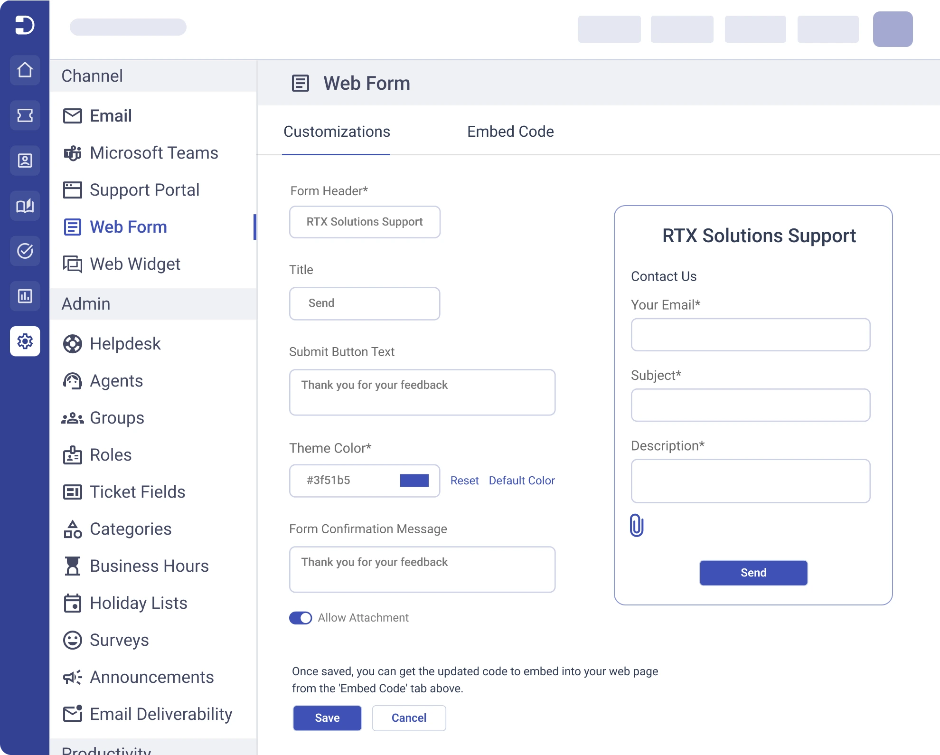Screen dimensions: 940x755
Task: Open the Contacts icon in left rail
Action: pos(25,160)
